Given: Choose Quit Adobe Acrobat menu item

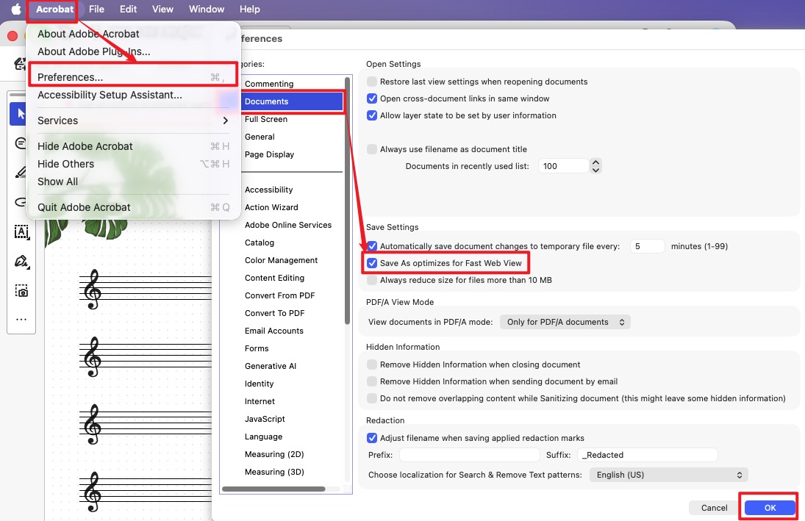Looking at the screenshot, I should [134, 207].
